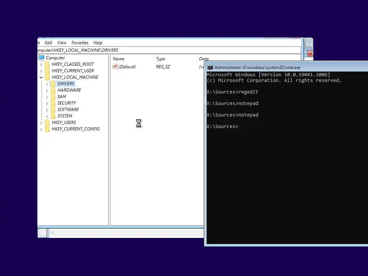Select HKEY_USERS label in tree
Viewport: 368px width, 276px height.
[x=64, y=122]
